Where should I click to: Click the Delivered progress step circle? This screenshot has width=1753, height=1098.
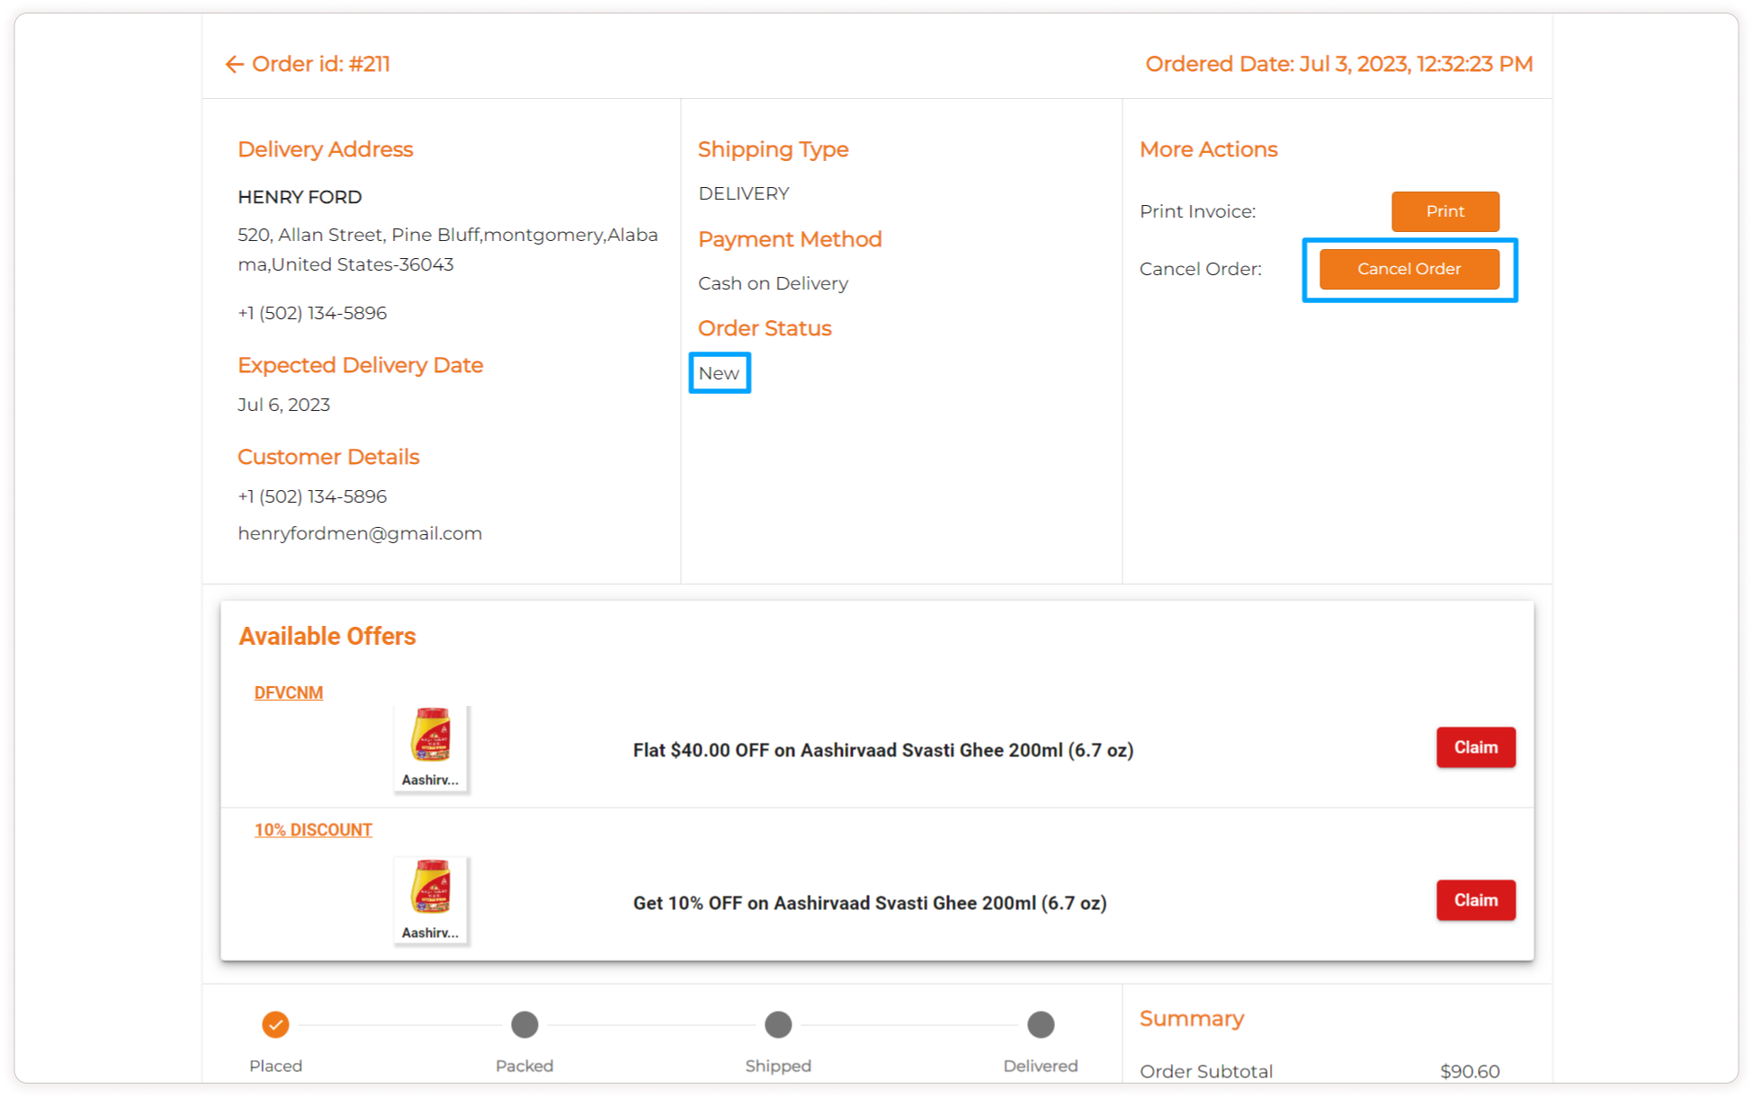1041,1024
